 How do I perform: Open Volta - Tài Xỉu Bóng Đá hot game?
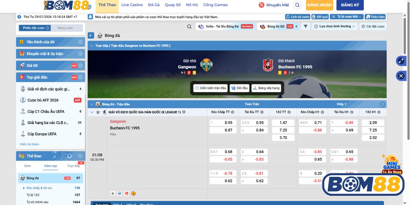pyautogui.click(x=226, y=26)
